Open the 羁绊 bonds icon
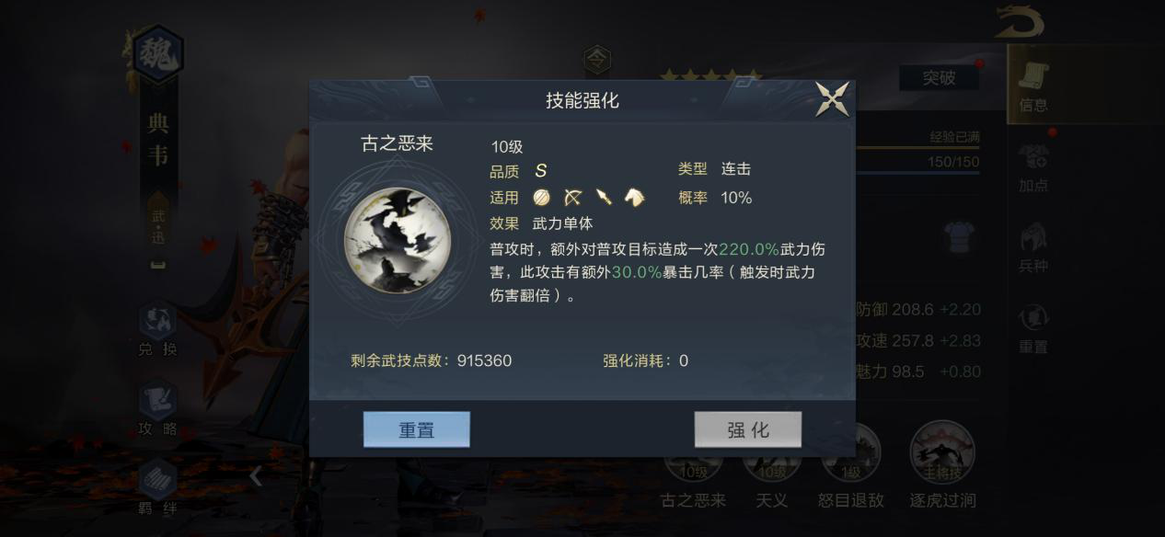1165x537 pixels. click(157, 489)
